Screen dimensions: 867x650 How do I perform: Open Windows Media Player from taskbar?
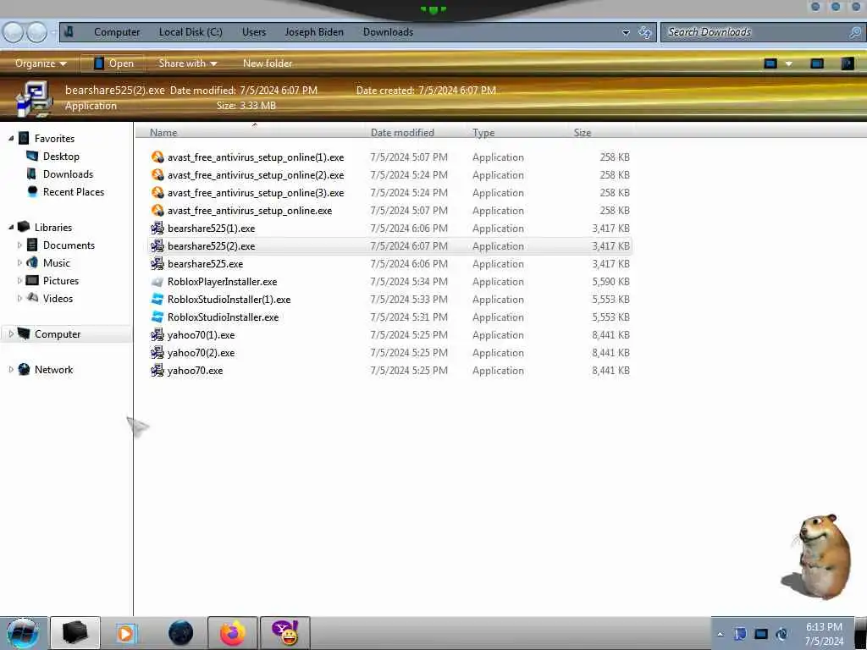click(x=126, y=633)
